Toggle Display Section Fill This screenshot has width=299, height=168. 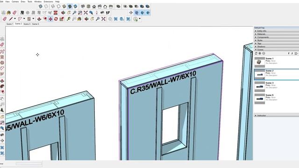[x=148, y=13]
